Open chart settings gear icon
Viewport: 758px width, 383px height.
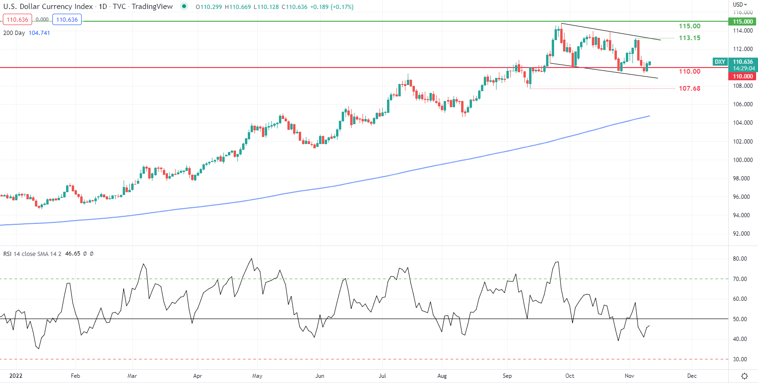744,376
